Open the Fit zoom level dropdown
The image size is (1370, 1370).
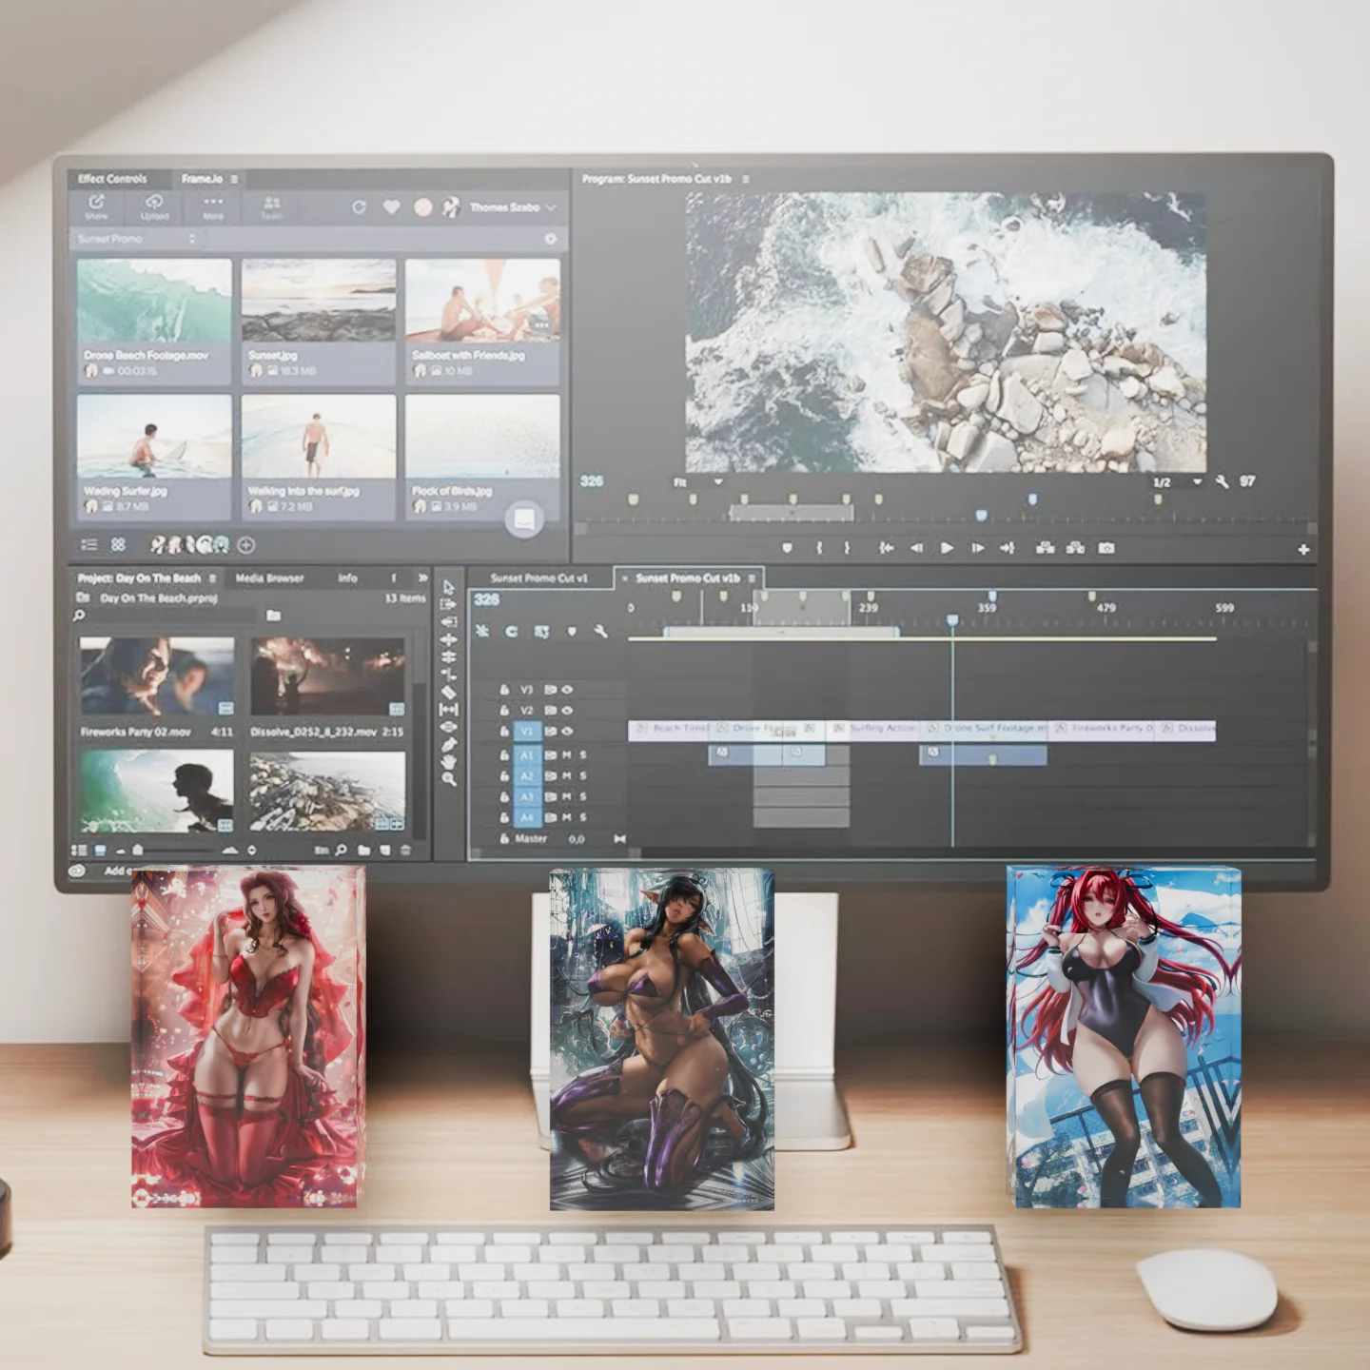tap(697, 482)
